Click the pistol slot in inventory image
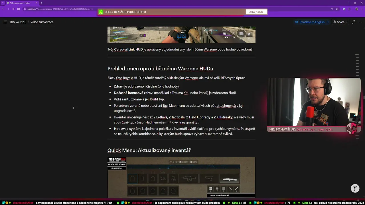The image size is (365, 205). tap(209, 179)
